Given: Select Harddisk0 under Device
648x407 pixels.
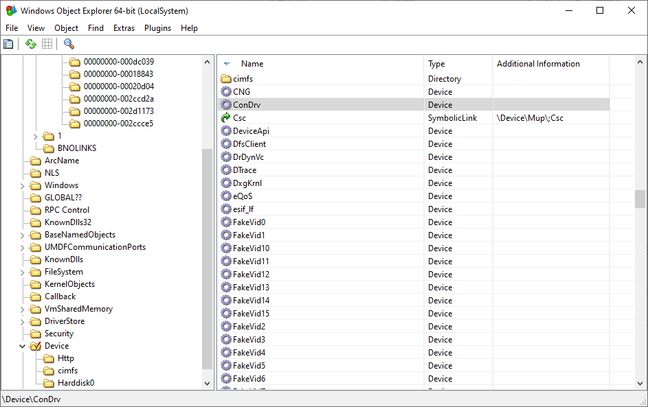Looking at the screenshot, I should tap(76, 383).
